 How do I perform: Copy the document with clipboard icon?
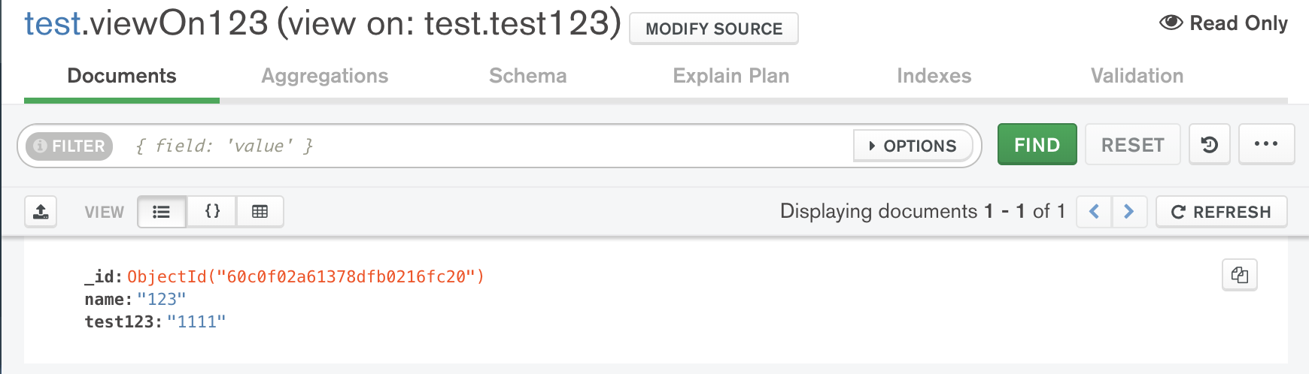(x=1240, y=275)
